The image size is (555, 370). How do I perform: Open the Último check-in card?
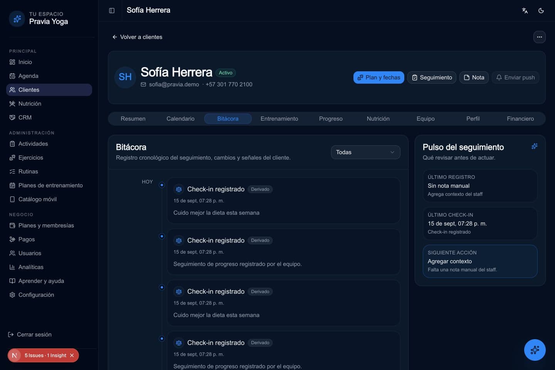(x=480, y=224)
